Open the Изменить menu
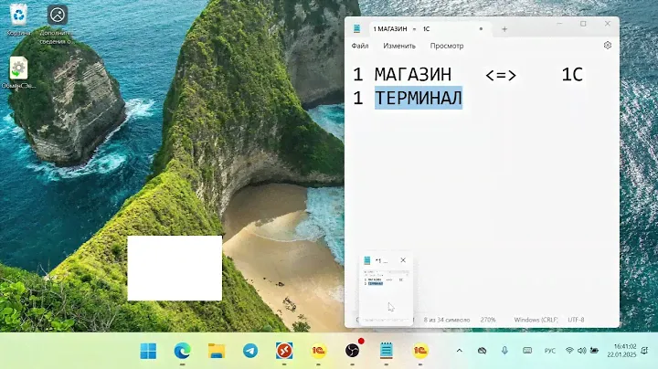The height and width of the screenshot is (369, 658). point(399,46)
